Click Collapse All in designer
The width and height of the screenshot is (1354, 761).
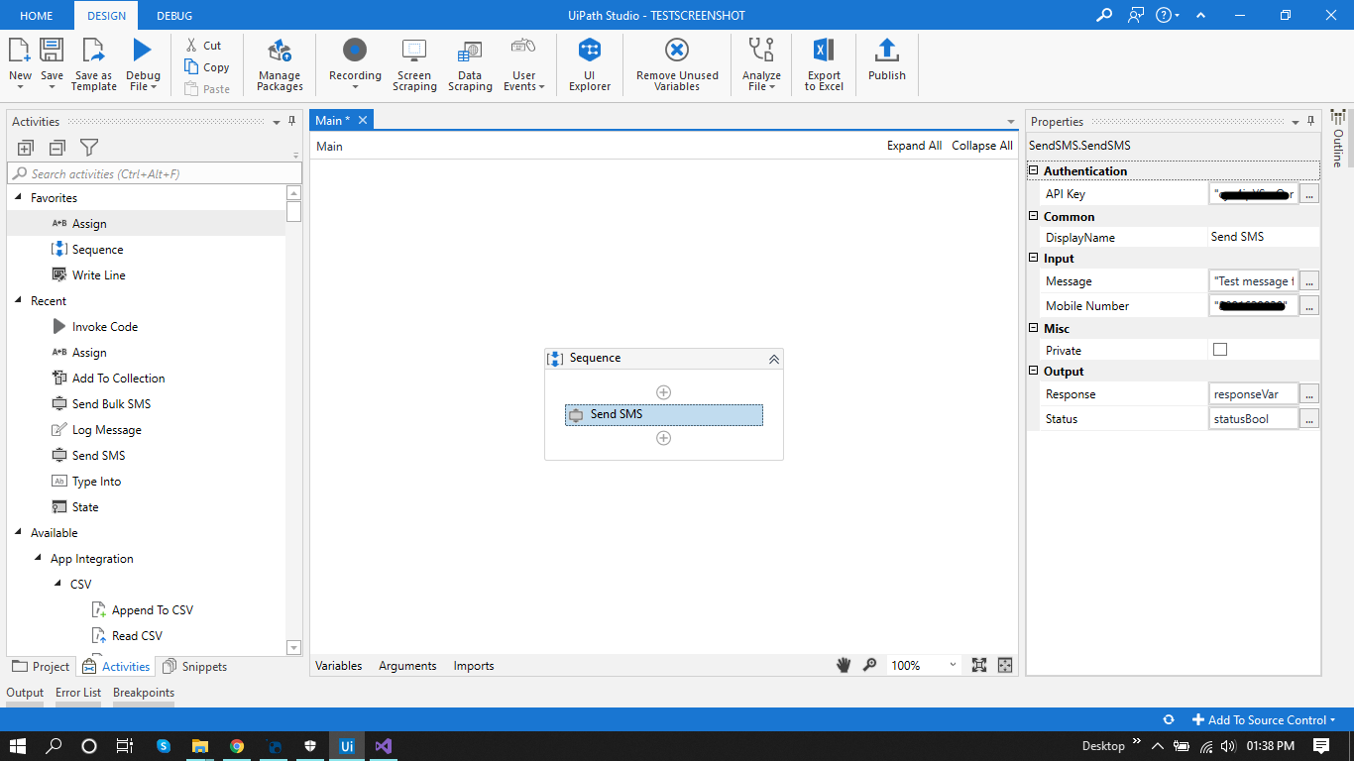(982, 146)
